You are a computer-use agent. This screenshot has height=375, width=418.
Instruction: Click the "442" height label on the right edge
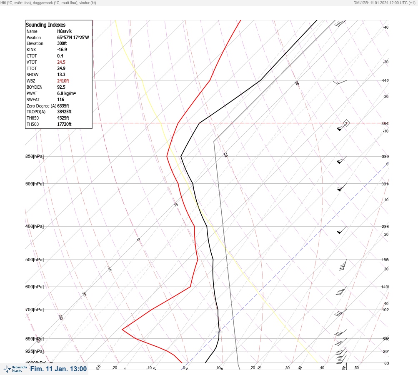click(385, 80)
